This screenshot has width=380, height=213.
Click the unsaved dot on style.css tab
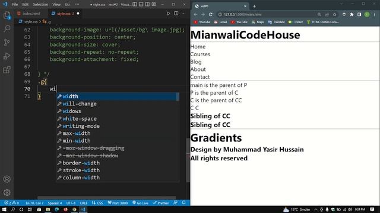(x=78, y=14)
